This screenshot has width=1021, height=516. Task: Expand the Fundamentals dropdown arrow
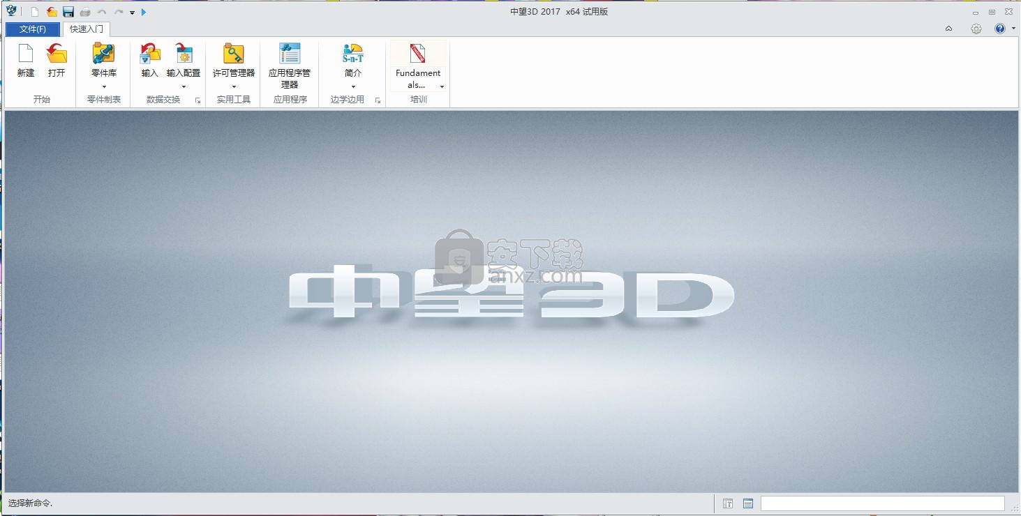442,86
